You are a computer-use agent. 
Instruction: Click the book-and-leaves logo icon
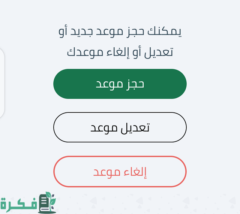click(x=47, y=203)
